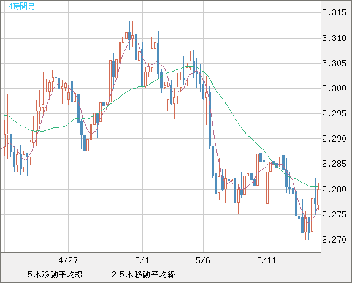The image size is (352, 283).
Task: Select the 25本移動平均線 legend label
Action: coord(143,274)
